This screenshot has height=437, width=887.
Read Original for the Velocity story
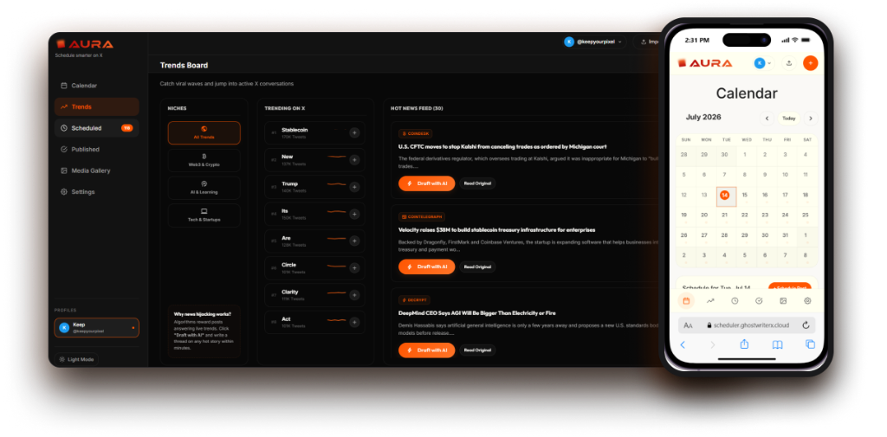pyautogui.click(x=477, y=267)
